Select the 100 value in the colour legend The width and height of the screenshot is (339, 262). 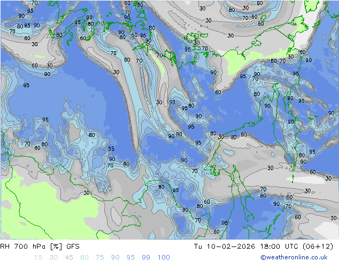164,258
